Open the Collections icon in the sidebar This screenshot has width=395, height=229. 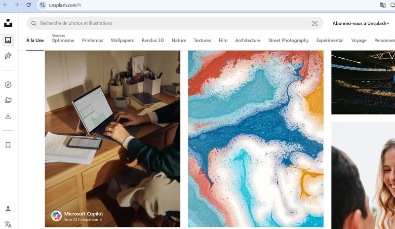[x=8, y=100]
